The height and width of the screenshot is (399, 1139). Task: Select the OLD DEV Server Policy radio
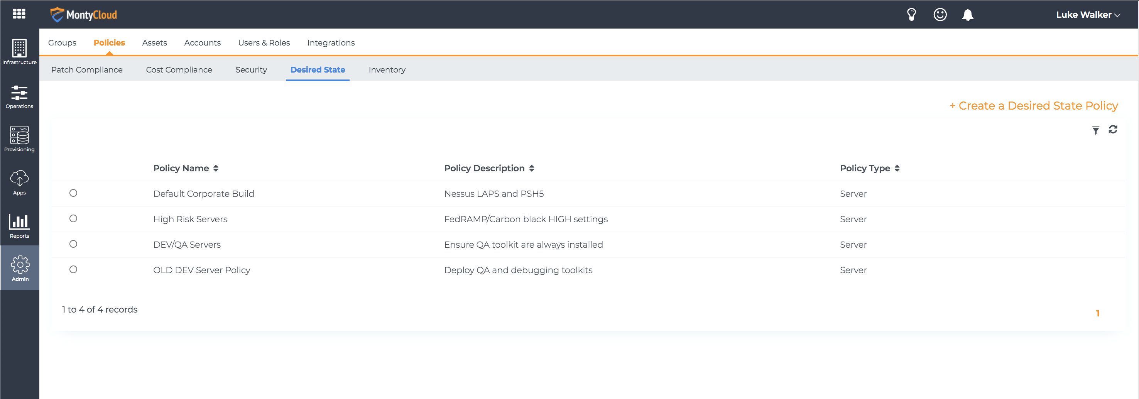click(73, 269)
